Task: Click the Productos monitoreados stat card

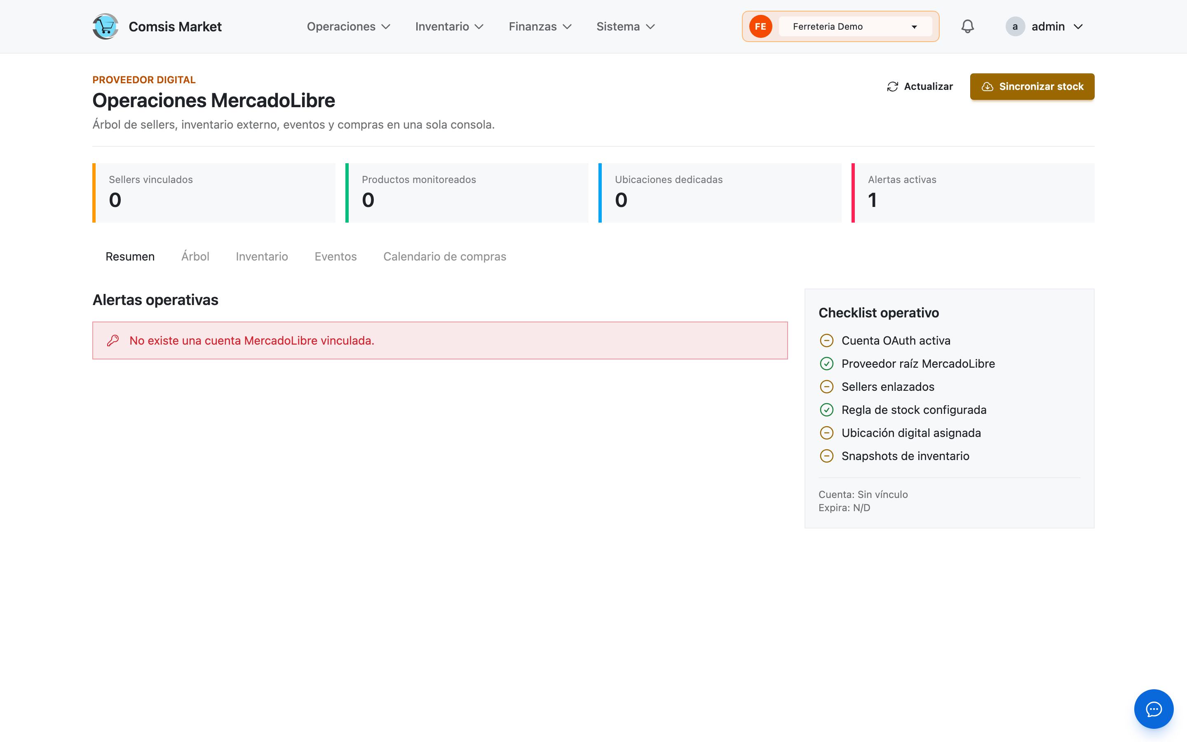Action: (467, 193)
